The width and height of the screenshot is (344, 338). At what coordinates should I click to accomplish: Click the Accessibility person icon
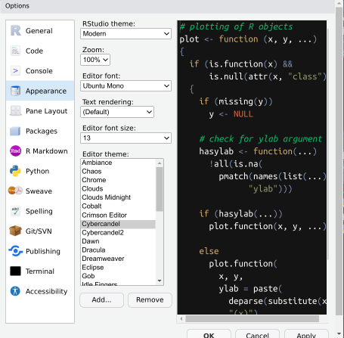[15, 291]
